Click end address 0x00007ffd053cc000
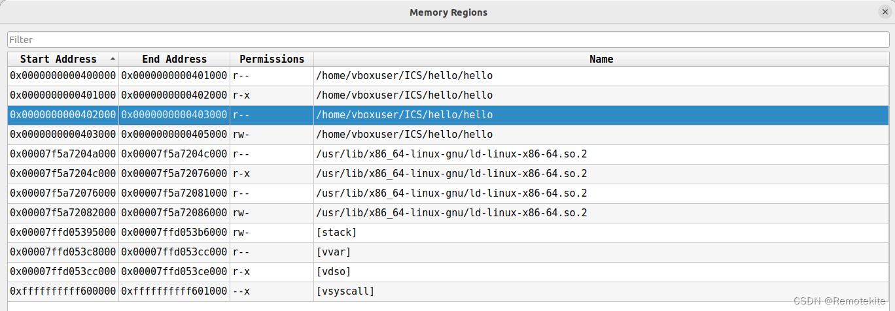 coord(174,252)
